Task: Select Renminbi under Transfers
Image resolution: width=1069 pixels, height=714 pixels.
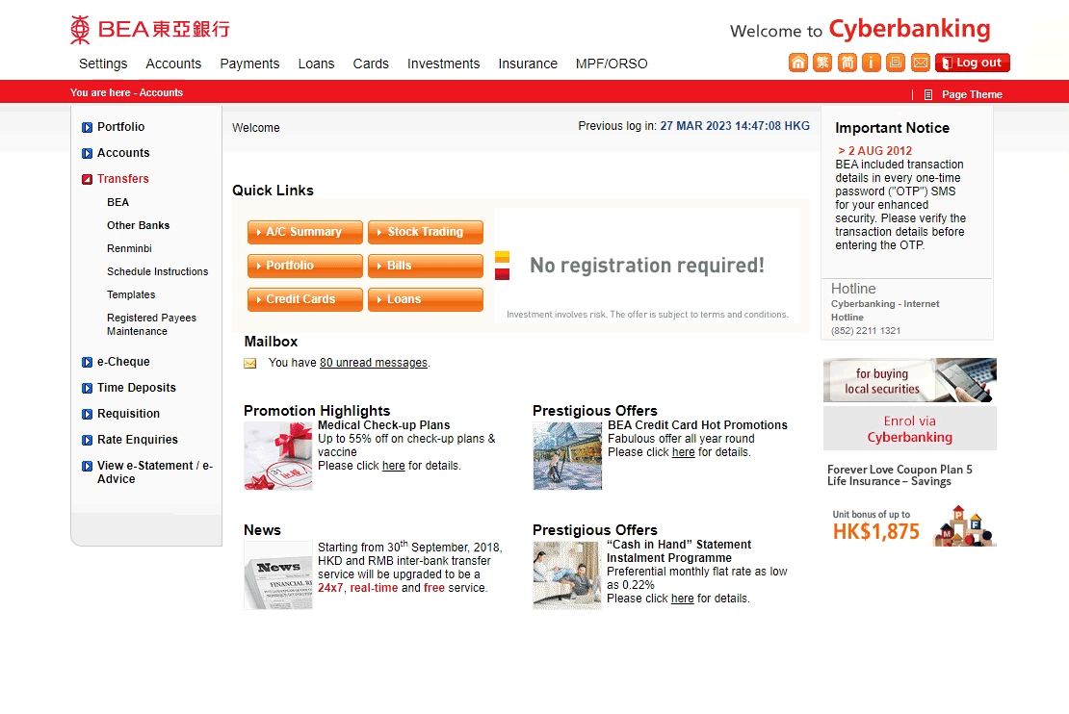Action: point(130,248)
